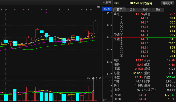The width and height of the screenshot is (176, 102).
Task: Click the S trade flag
Action: click(x=173, y=95)
